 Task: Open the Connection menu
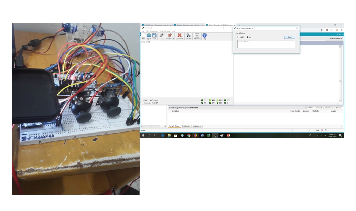tap(154, 31)
